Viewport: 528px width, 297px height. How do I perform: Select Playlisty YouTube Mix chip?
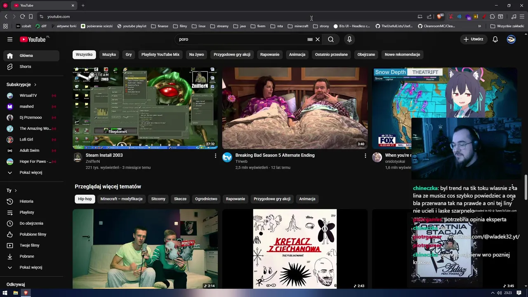click(160, 54)
